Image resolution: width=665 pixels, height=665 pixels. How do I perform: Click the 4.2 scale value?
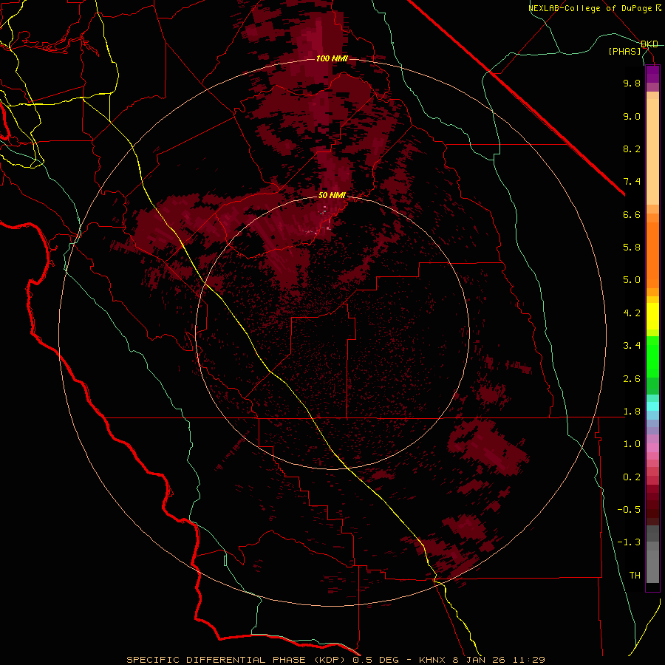[x=632, y=313]
